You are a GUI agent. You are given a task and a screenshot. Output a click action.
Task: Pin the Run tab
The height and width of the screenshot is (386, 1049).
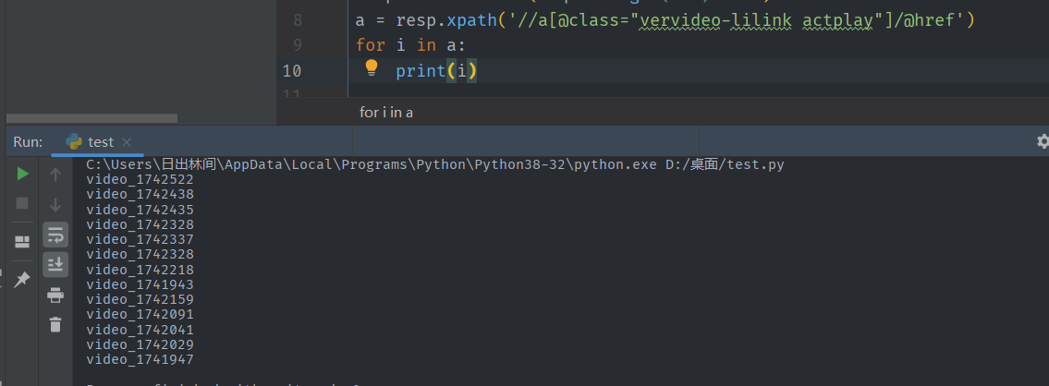coord(22,279)
